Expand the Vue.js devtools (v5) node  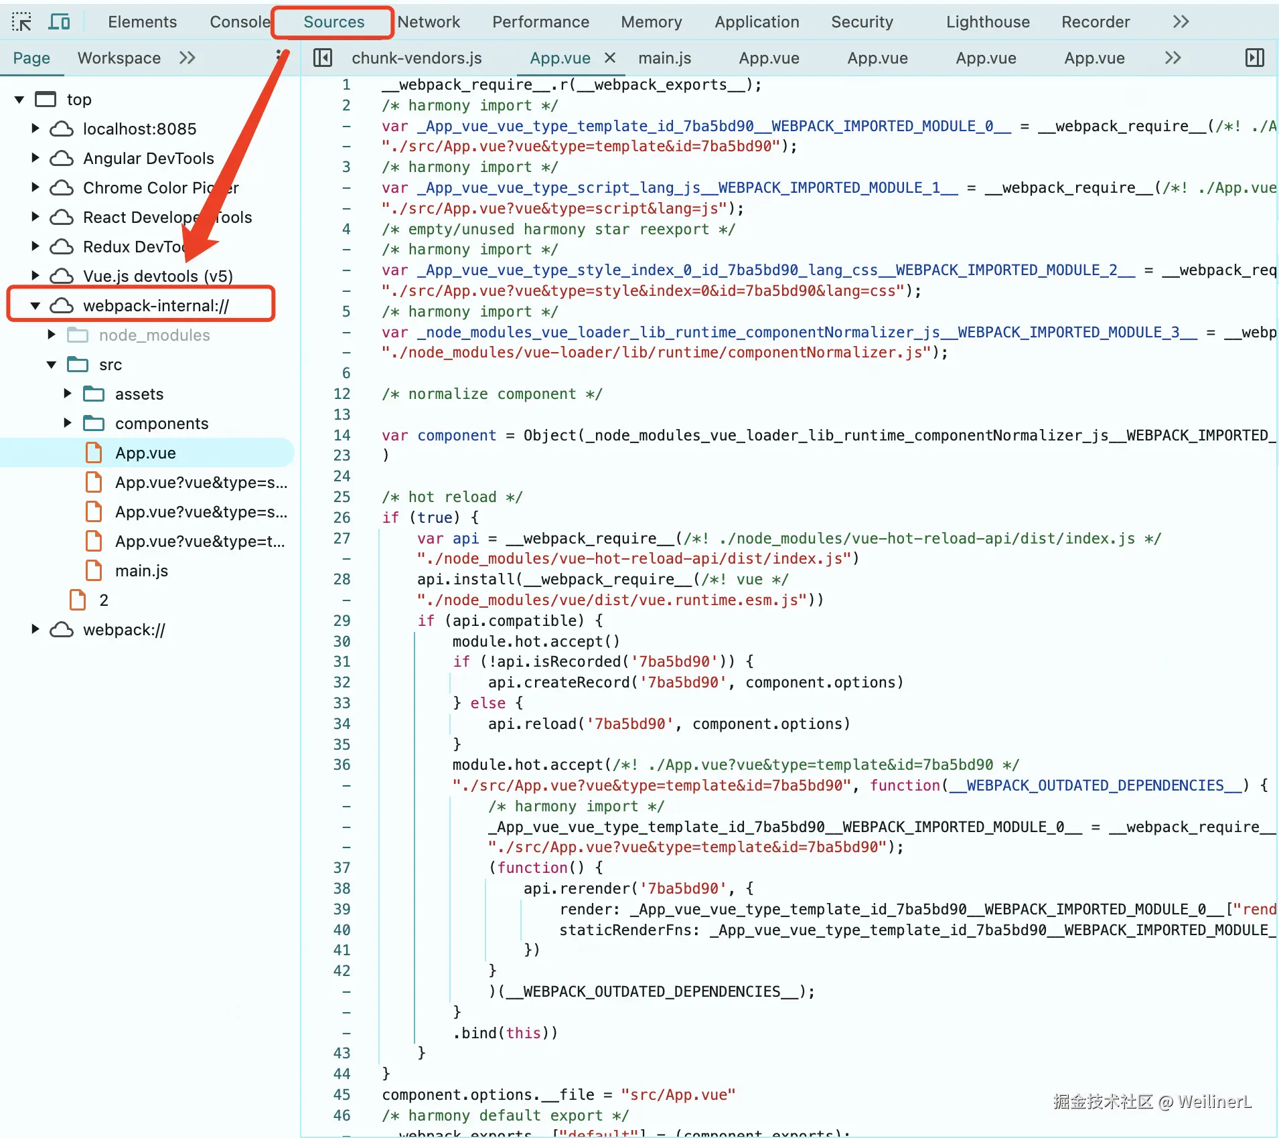(x=35, y=276)
